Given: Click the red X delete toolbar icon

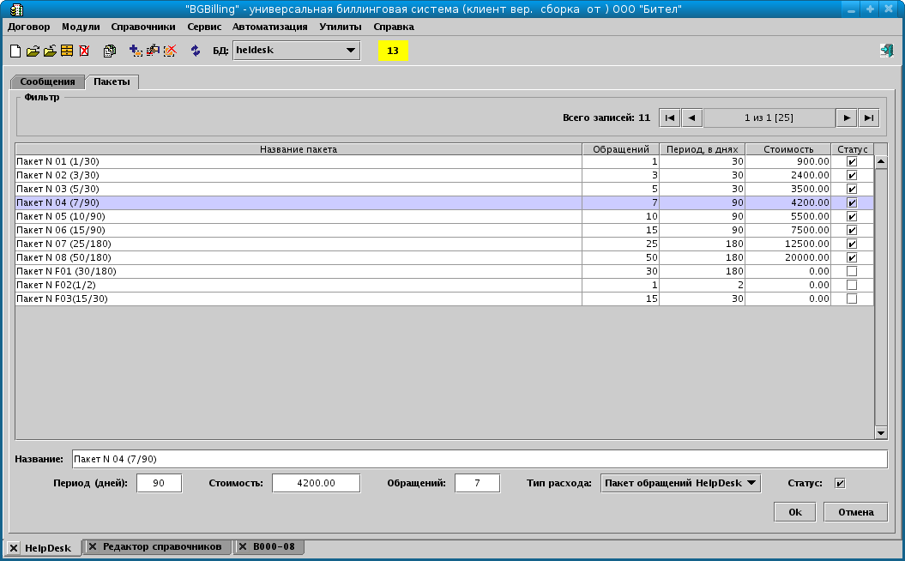Looking at the screenshot, I should [x=83, y=51].
